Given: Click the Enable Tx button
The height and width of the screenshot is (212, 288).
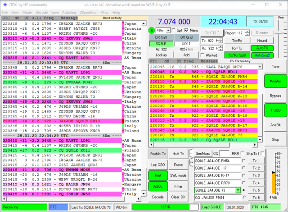Looking at the screenshot, I should tap(158, 154).
